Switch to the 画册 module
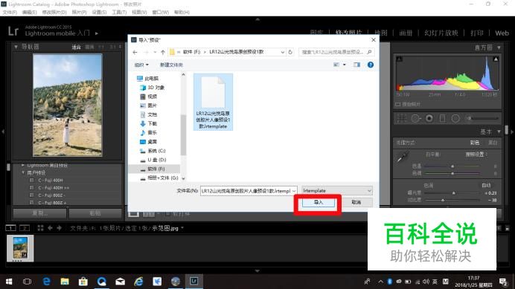The image size is (515, 289). (x=406, y=33)
